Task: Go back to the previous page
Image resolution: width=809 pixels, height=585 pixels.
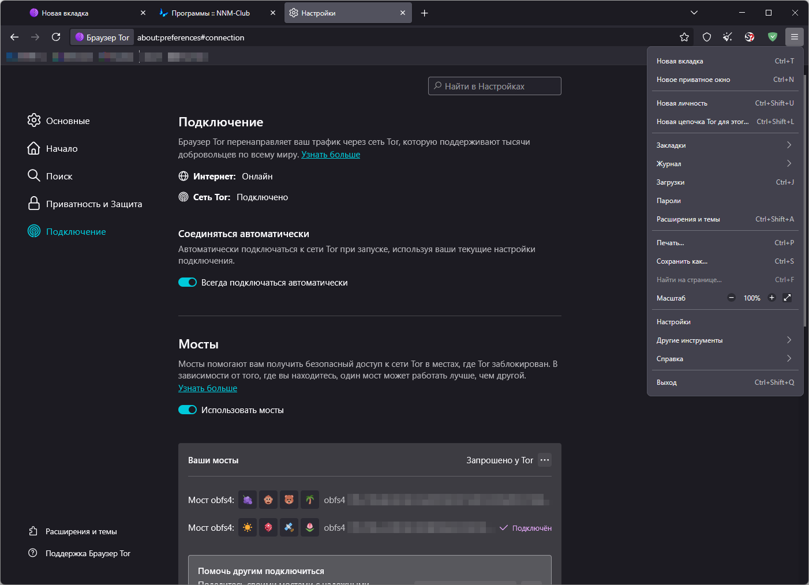Action: (15, 37)
